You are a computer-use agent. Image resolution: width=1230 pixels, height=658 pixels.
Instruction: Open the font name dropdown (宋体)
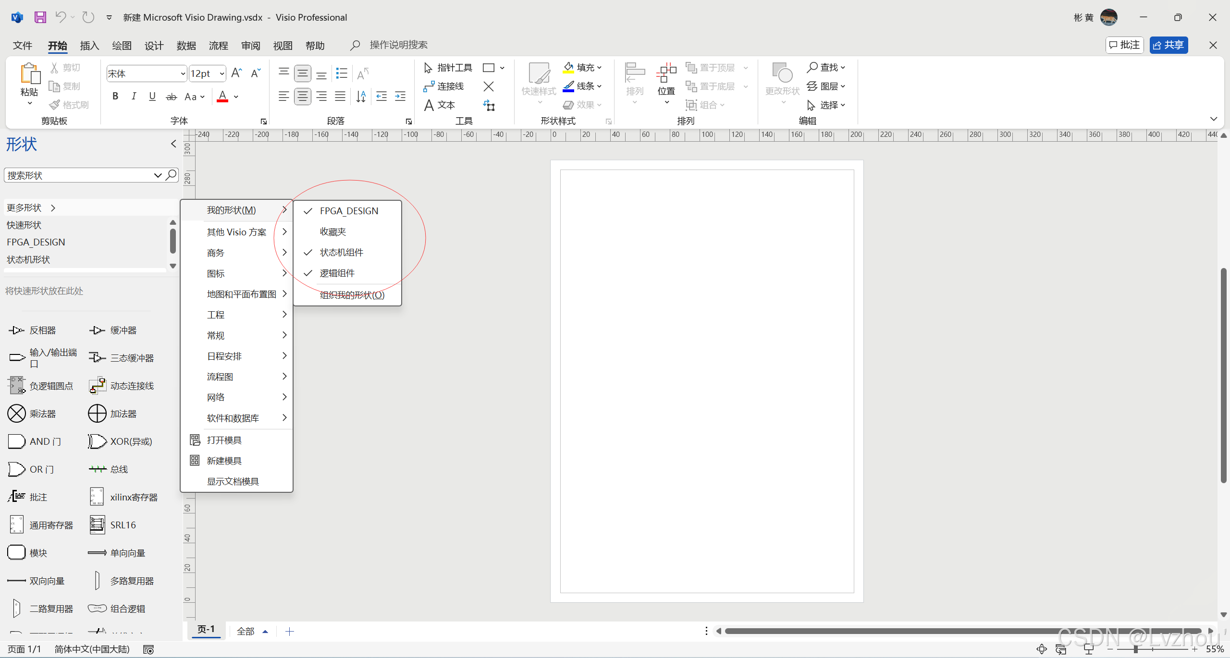183,73
